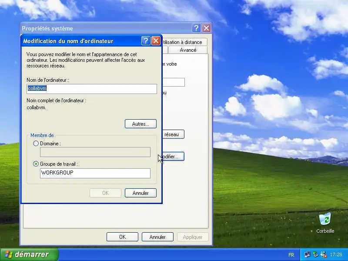This screenshot has width=348, height=261.
Task: Click the 17:28 taskbar clock
Action: (x=336, y=254)
